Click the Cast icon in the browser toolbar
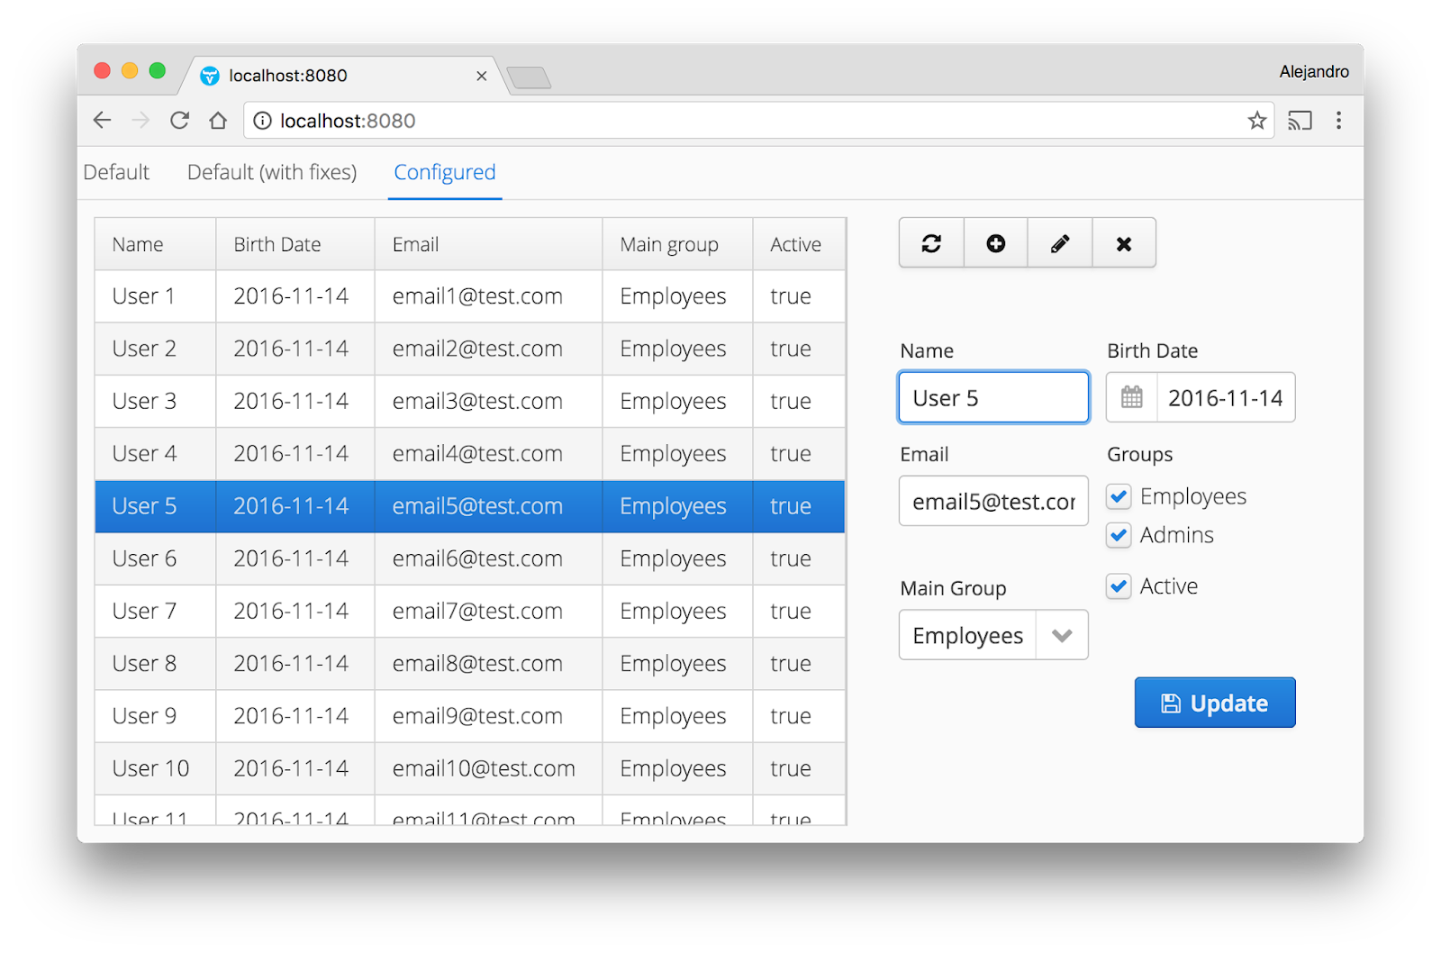Viewport: 1441px width, 953px height. click(x=1300, y=120)
